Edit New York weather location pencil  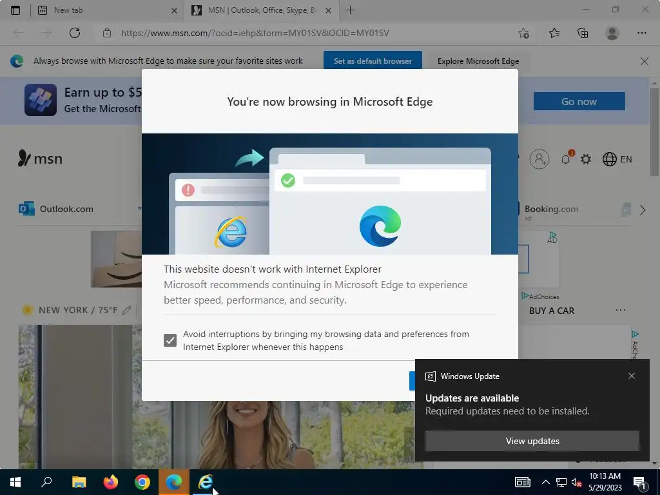click(x=126, y=310)
